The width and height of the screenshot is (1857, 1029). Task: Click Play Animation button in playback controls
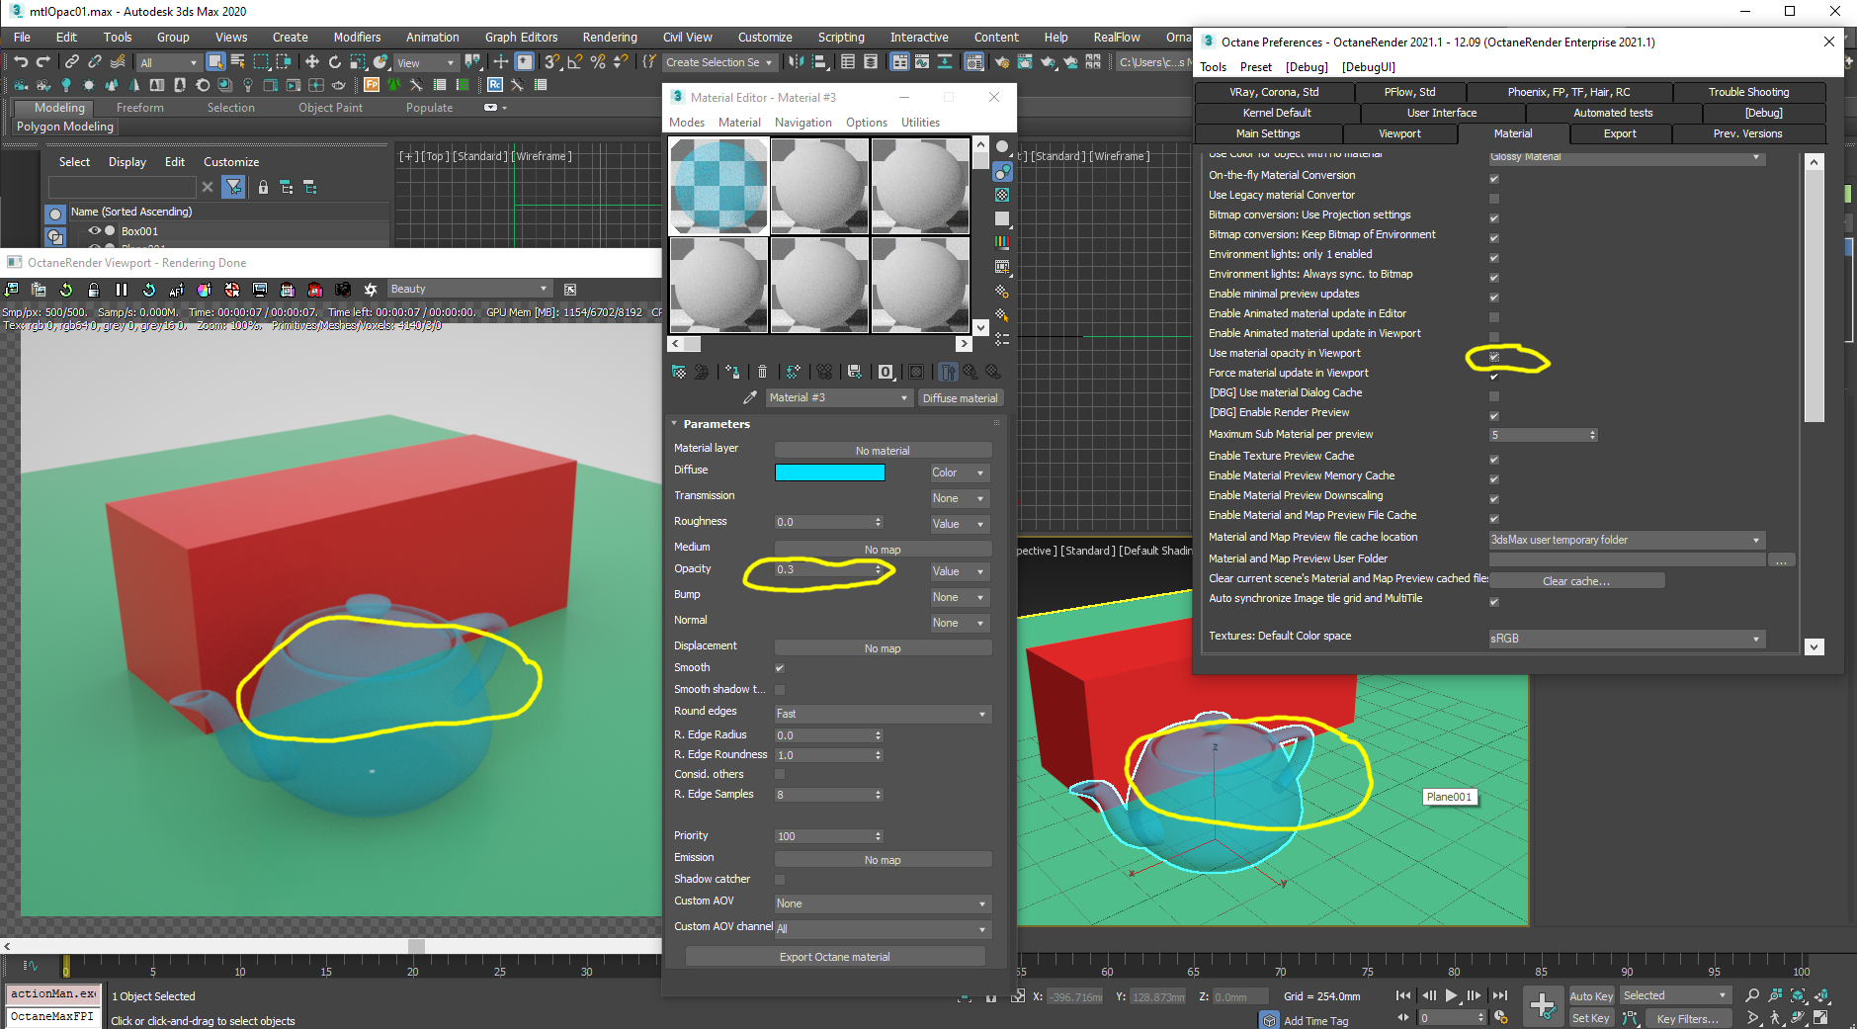point(1451,995)
